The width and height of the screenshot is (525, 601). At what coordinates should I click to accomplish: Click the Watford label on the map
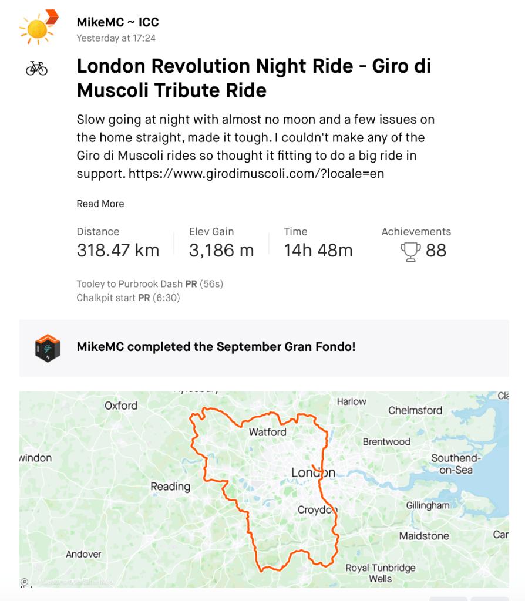pos(268,433)
